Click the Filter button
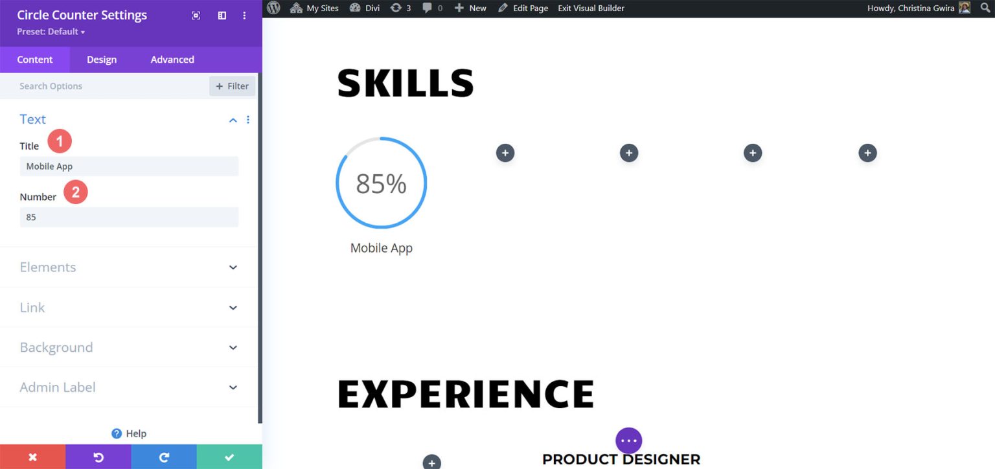The width and height of the screenshot is (995, 469). pos(232,86)
